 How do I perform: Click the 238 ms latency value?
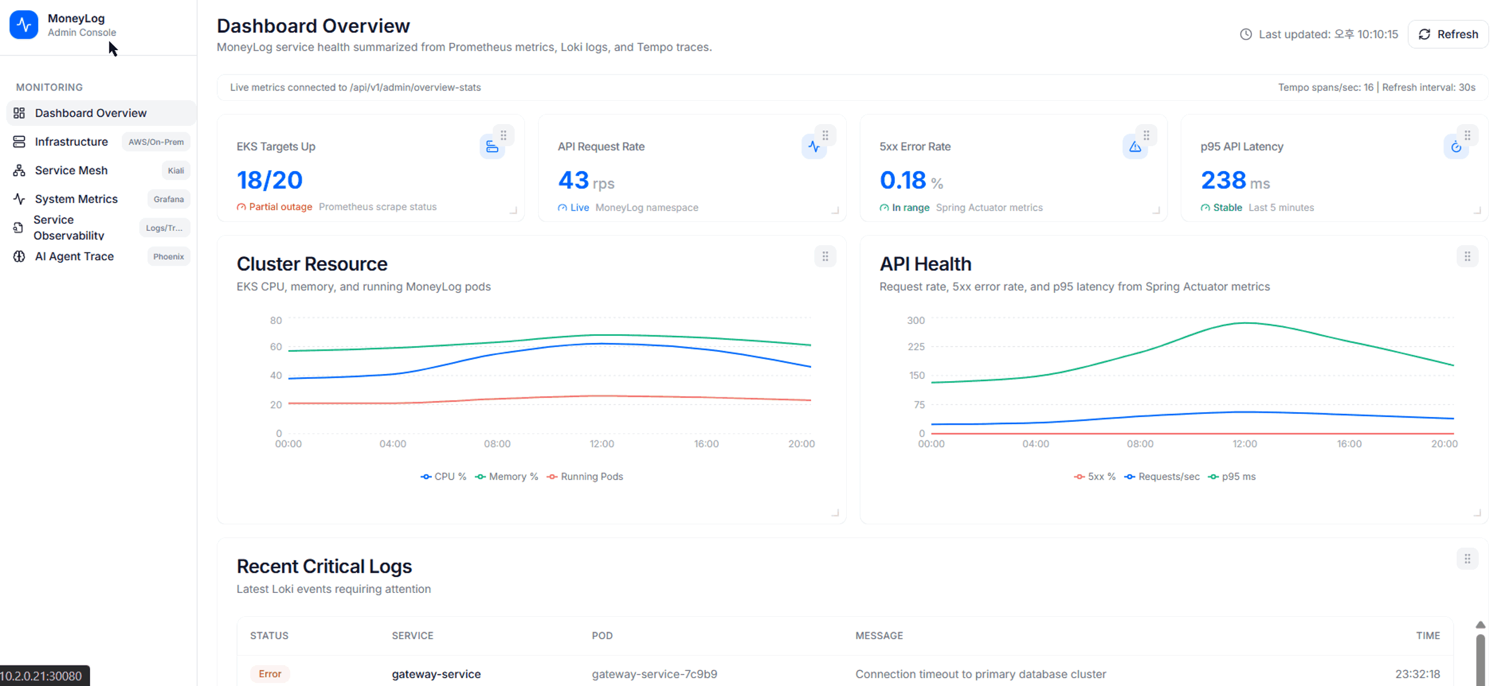(1235, 180)
